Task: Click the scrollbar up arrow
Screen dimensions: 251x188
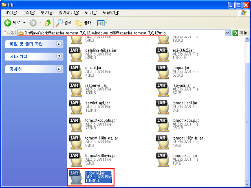Action: 247,39
